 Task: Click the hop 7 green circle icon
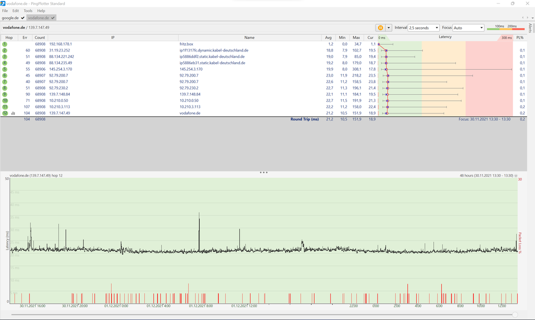point(5,81)
